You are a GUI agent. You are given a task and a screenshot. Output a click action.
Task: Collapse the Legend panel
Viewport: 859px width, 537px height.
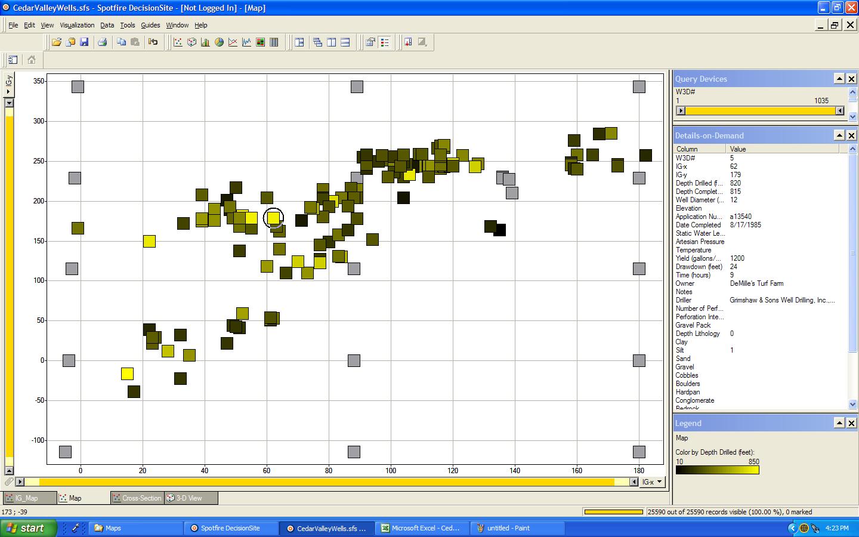tap(839, 423)
